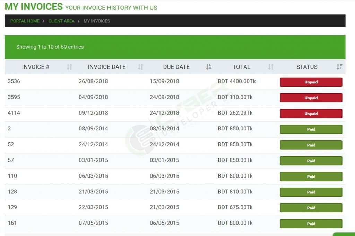Open unpaid invoice 4114 status button

click(311, 114)
